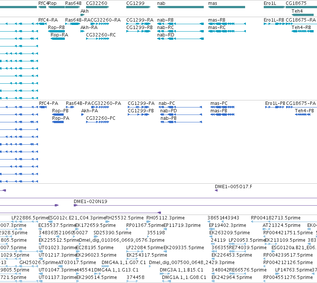The width and height of the screenshot is (317, 283).
Task: Click the mas gene label
Action: pyautogui.click(x=212, y=3)
